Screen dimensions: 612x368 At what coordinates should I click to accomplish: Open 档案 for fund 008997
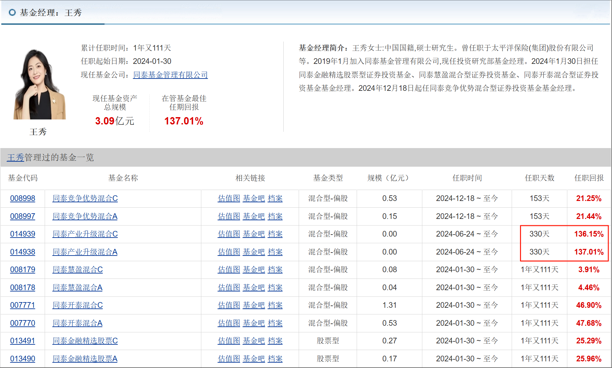275,216
